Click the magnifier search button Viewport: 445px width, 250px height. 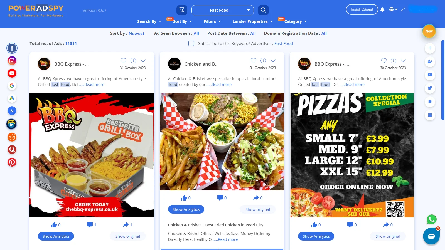coord(263,10)
